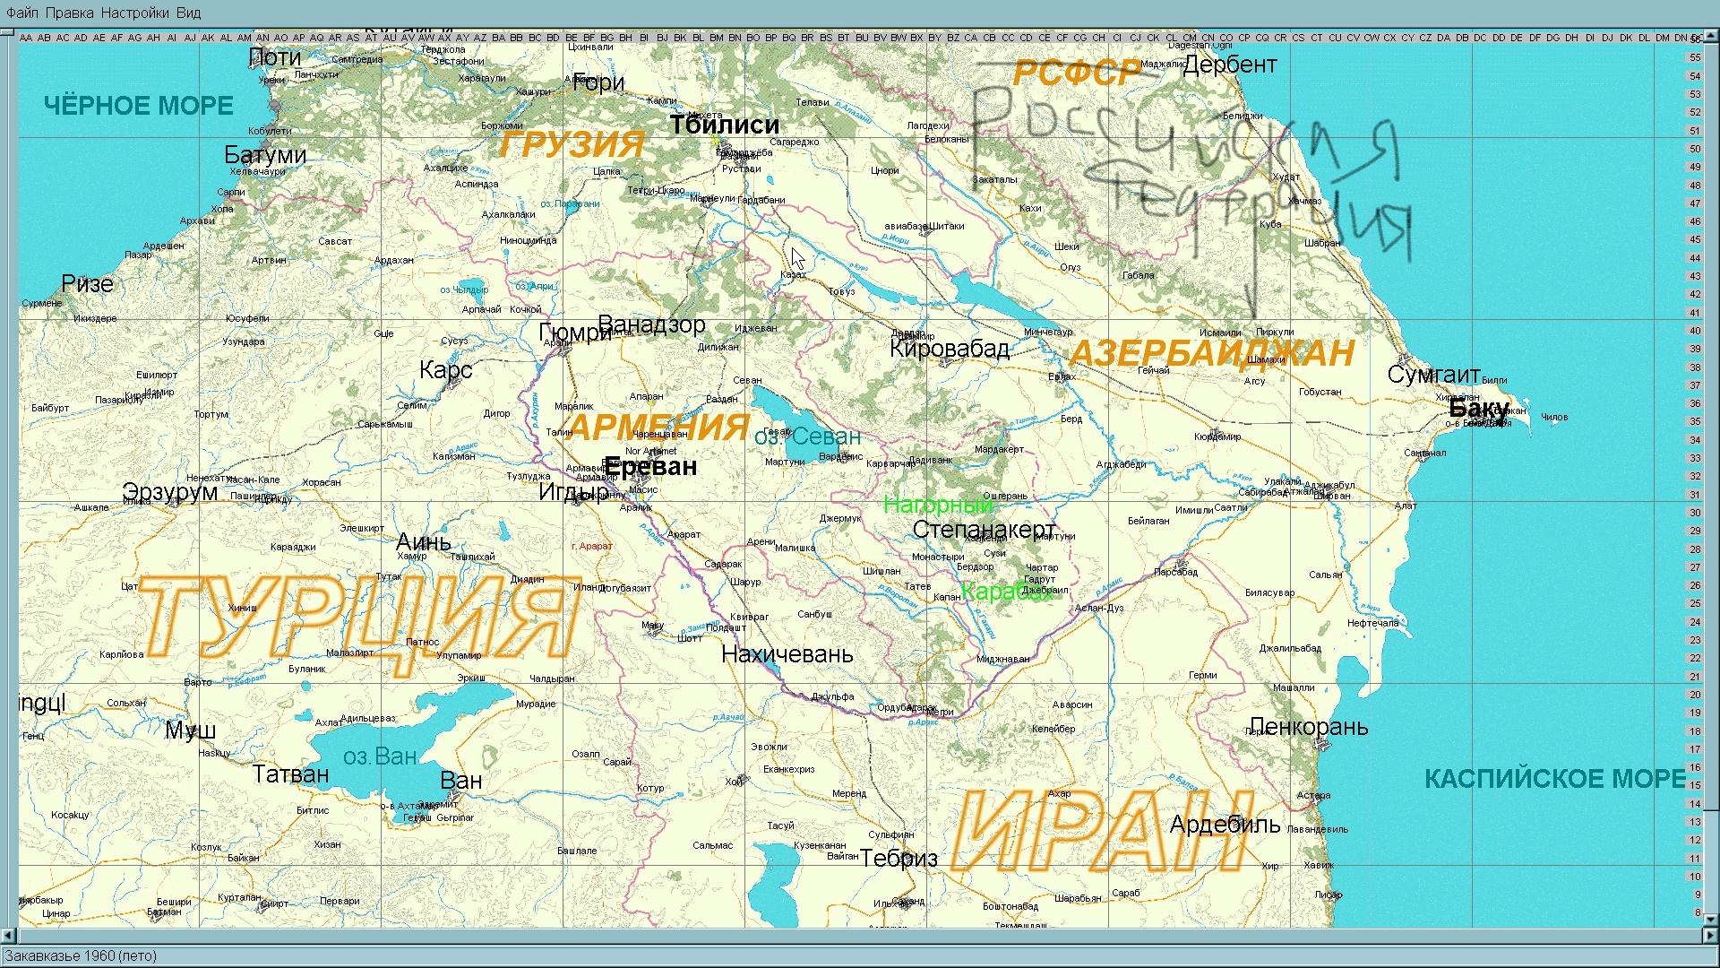Click the ЧЁРНОЕ МОРЕ label
The height and width of the screenshot is (968, 1720).
[139, 106]
